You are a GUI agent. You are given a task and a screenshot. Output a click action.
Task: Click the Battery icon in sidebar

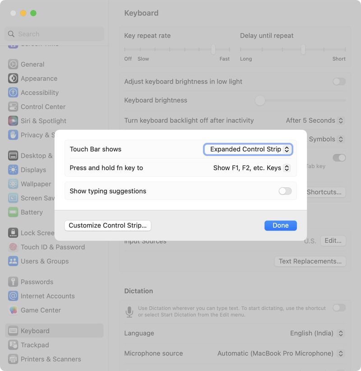click(13, 212)
